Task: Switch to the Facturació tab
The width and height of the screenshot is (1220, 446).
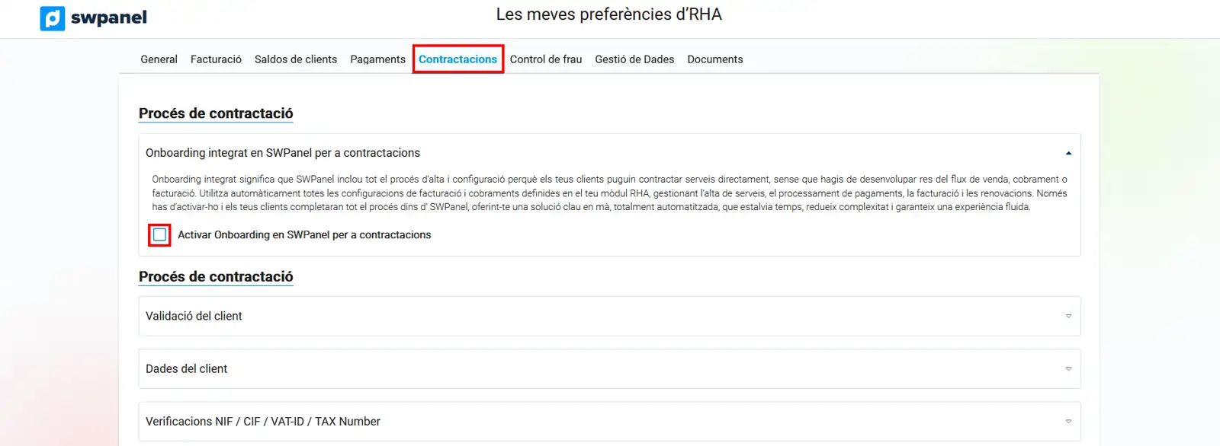Action: click(216, 59)
